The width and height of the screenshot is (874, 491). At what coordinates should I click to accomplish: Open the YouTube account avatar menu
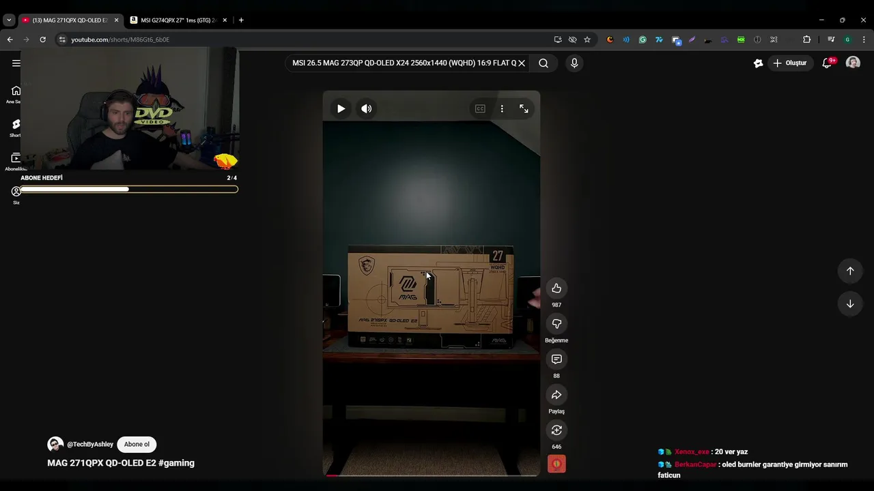(853, 63)
